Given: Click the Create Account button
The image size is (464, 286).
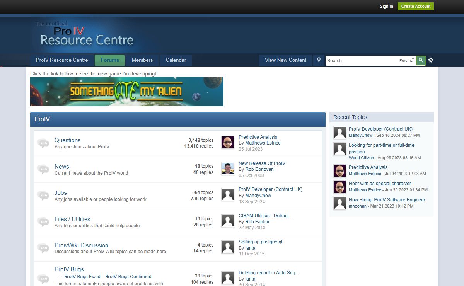Looking at the screenshot, I should 416,6.
